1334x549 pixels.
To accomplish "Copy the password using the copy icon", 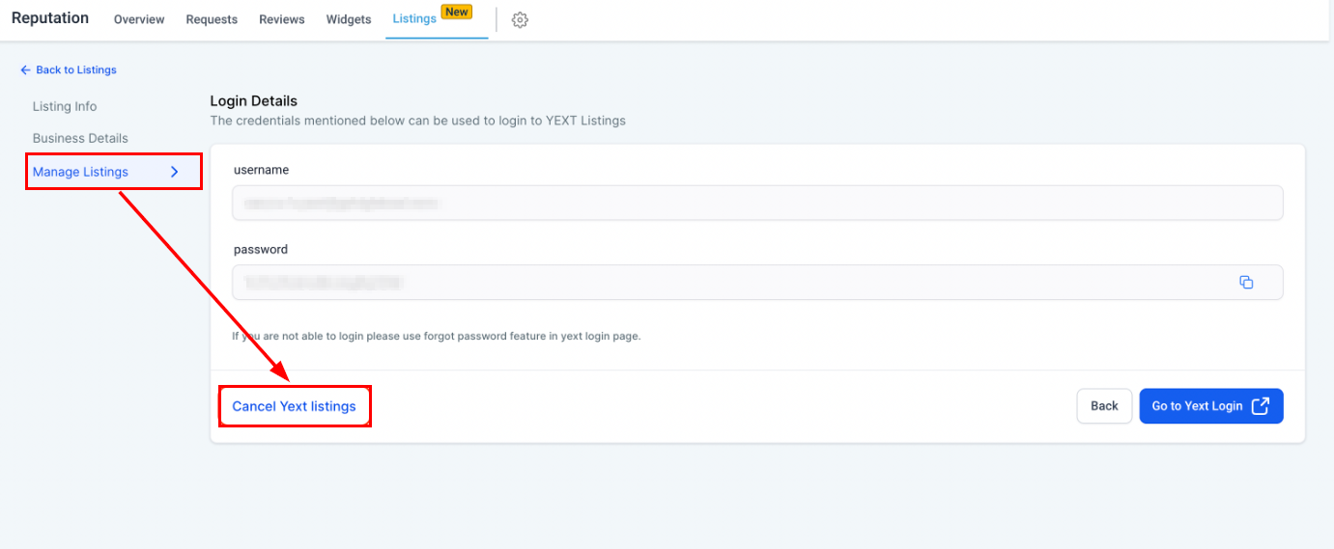I will [1246, 283].
